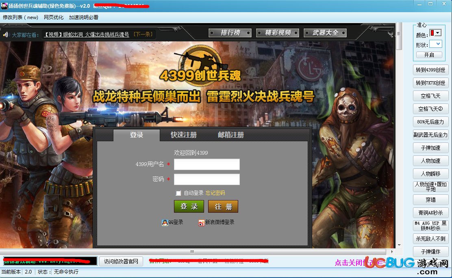Enable the 80%无后座力 button
Viewport: 452px width, 278px height.
coord(431,122)
